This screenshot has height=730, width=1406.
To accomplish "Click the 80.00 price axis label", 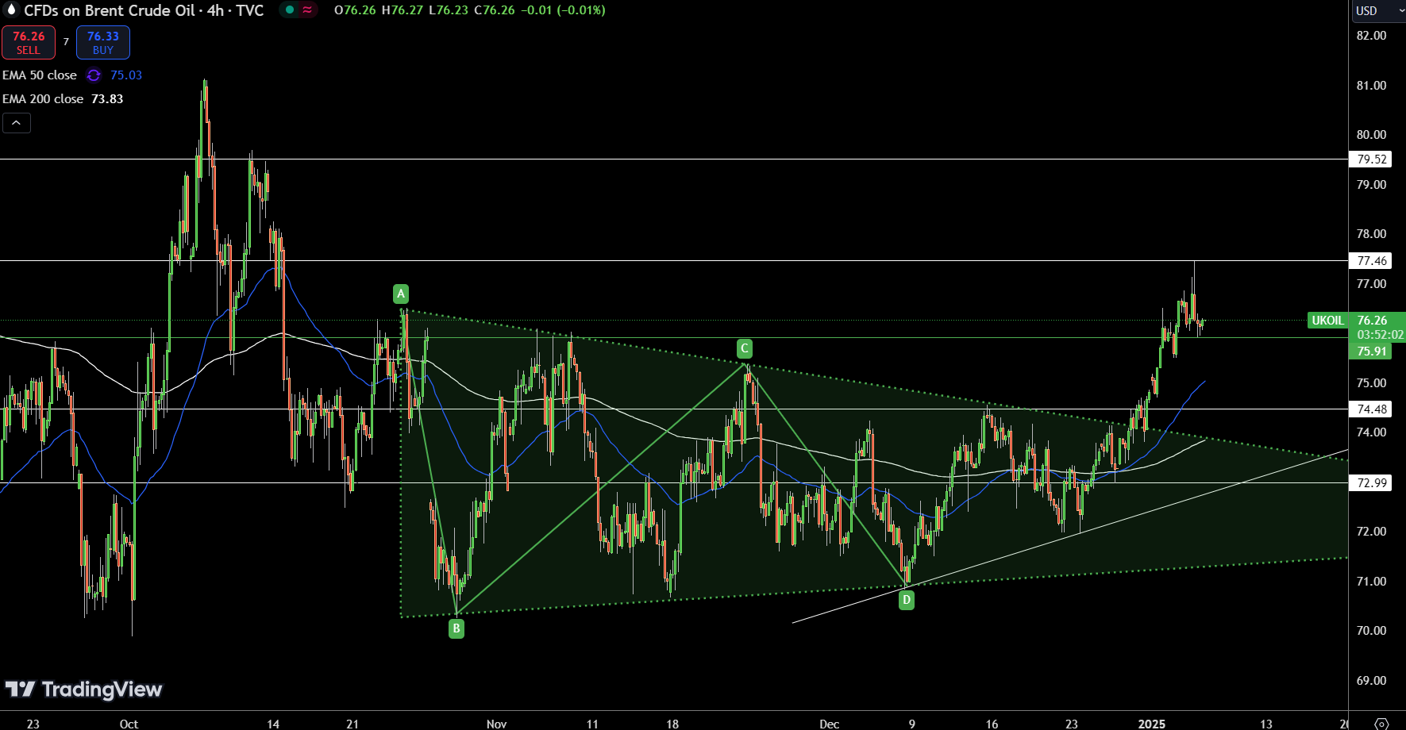I will click(1371, 135).
